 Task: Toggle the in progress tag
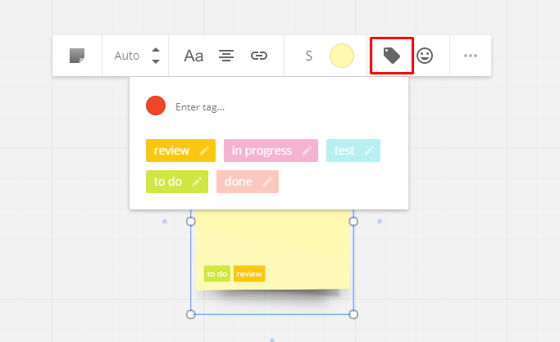tap(262, 151)
